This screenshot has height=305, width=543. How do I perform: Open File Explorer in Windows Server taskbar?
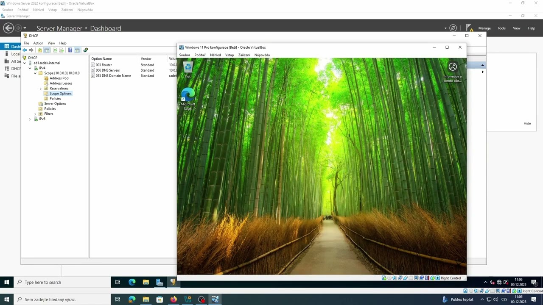146,282
